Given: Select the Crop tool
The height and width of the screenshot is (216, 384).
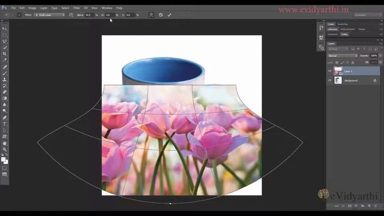Looking at the screenshot, I should pyautogui.click(x=4, y=54).
